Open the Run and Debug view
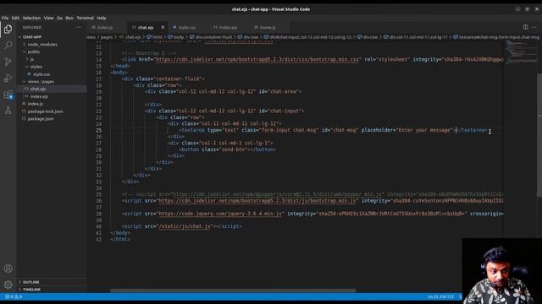542x304 pixels. [x=8, y=78]
